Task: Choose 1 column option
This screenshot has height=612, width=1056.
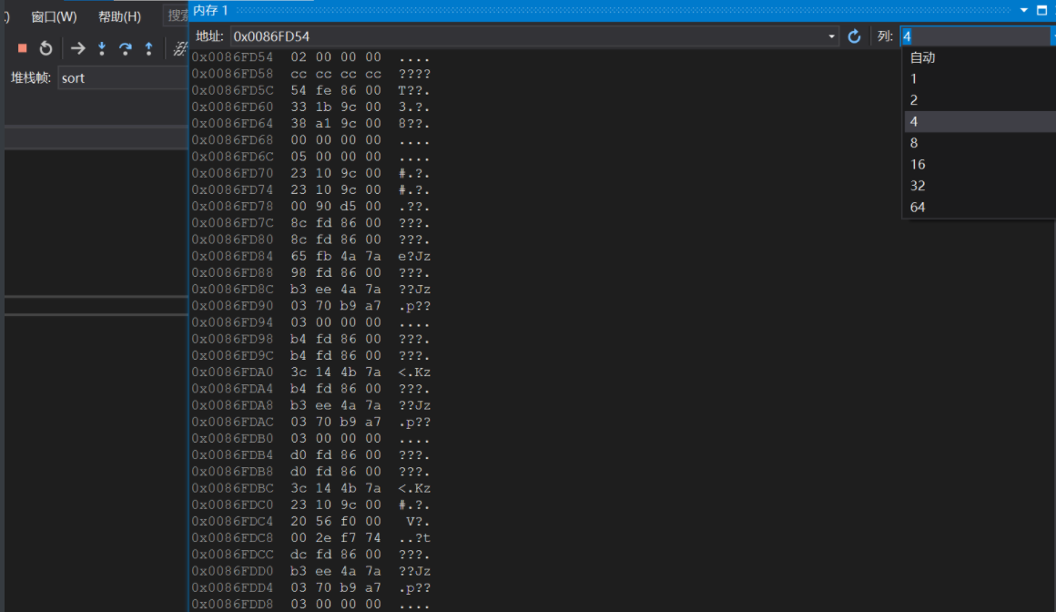Action: click(x=980, y=79)
